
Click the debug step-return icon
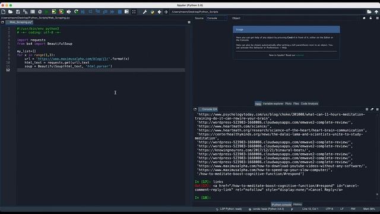coord(105,12)
